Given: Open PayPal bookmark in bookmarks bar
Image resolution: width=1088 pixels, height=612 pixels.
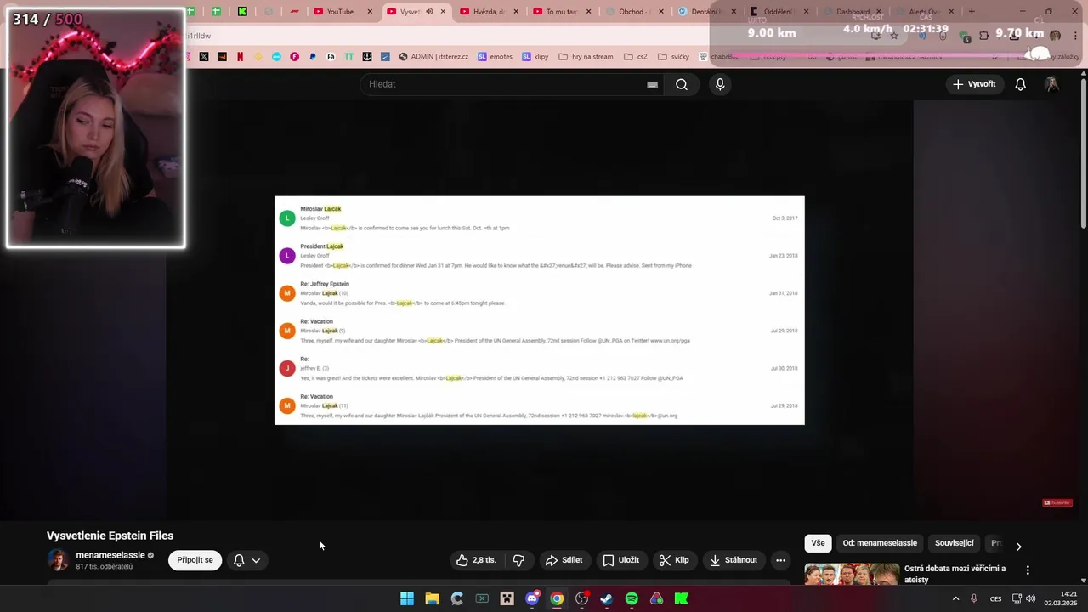Looking at the screenshot, I should [x=313, y=57].
